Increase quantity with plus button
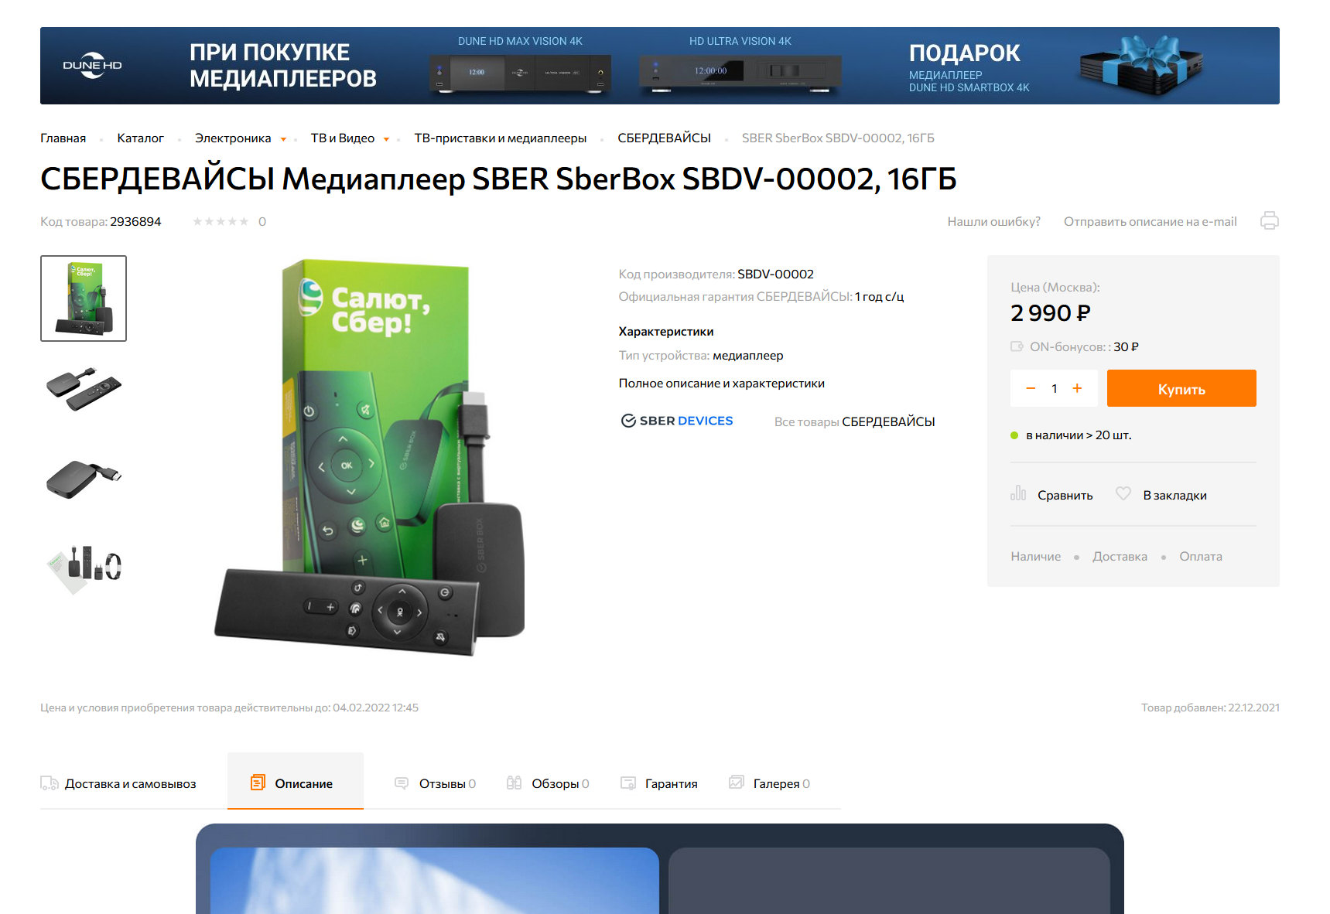Viewport: 1330px width, 914px height. 1077,388
